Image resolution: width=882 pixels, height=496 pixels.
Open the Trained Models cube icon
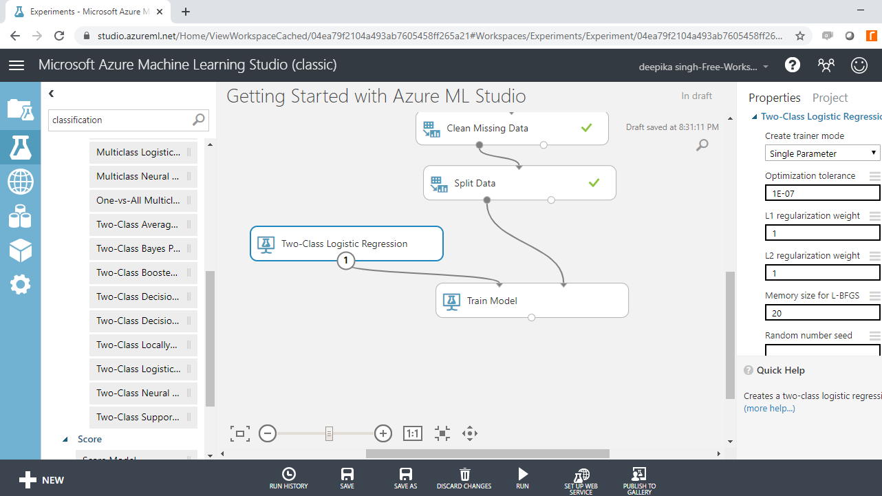point(20,250)
